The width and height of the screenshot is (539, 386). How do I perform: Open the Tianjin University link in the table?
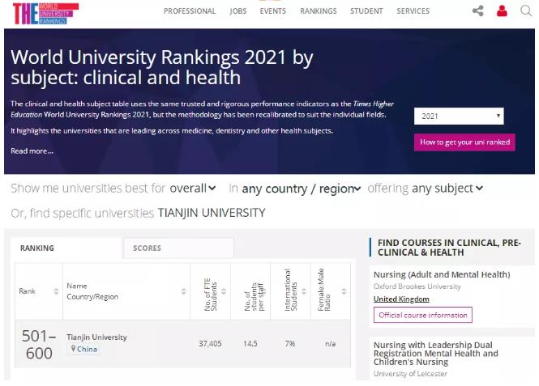96,337
